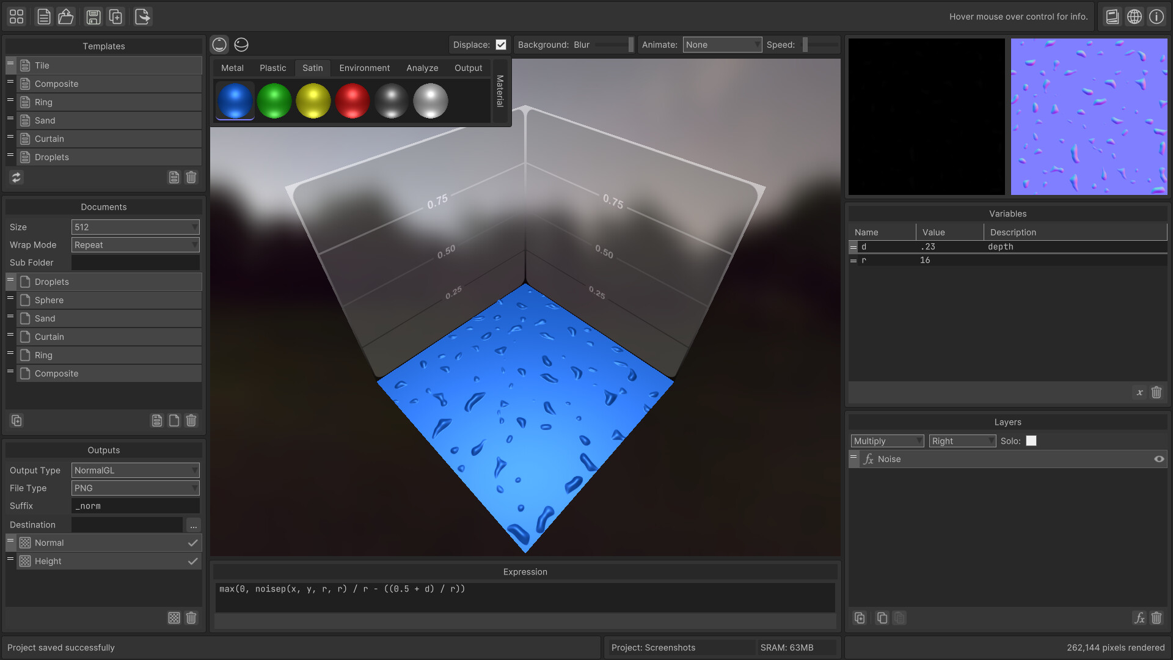Toggle the Solo checkbox in Layers

tap(1031, 441)
